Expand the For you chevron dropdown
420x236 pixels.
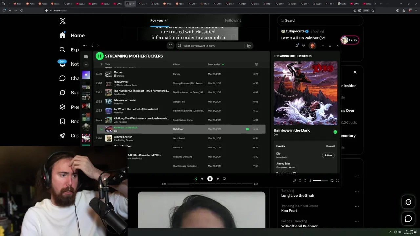[166, 20]
